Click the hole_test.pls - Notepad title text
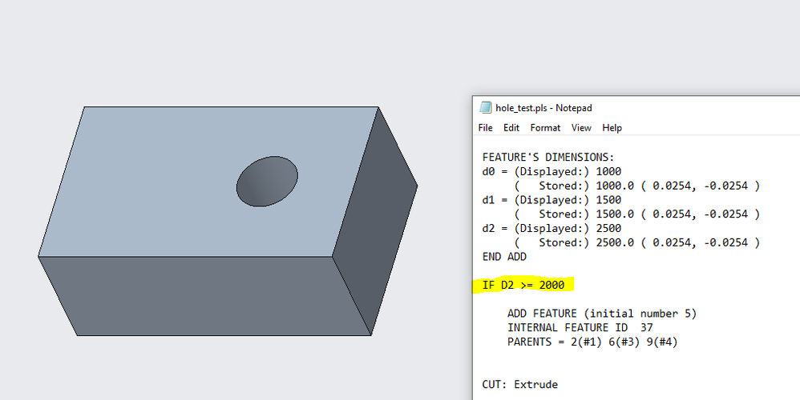The image size is (800, 400). coord(543,108)
